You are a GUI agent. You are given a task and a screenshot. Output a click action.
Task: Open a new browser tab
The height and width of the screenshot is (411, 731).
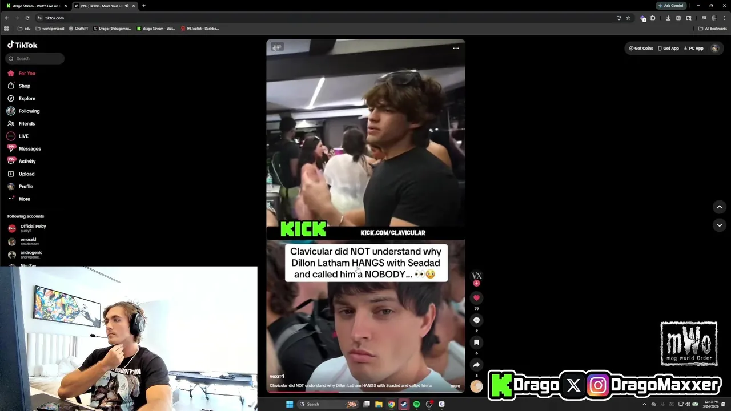click(x=143, y=6)
